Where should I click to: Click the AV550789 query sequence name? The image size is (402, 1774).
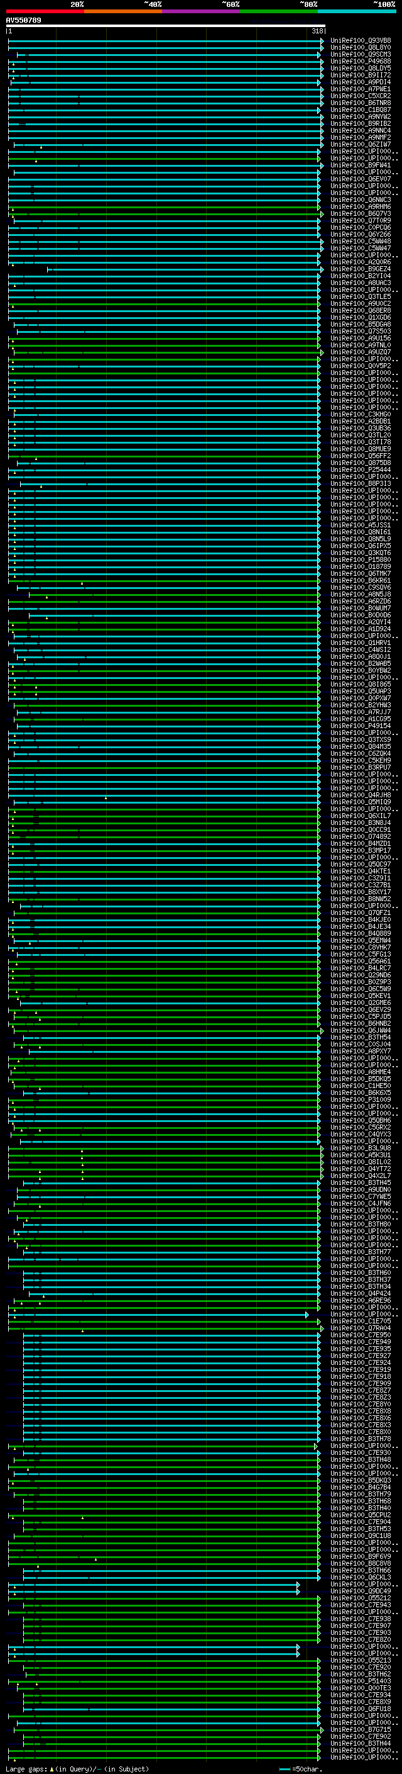[x=23, y=21]
